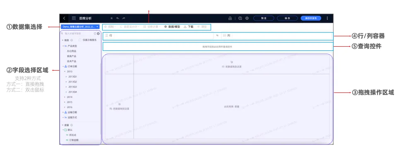Screen dimensions: 404x158
Task: Open the three-dot more menu
Action: [x=327, y=18]
